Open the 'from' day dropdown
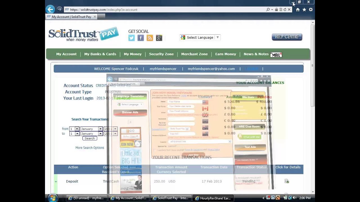This screenshot has width=360, height=202. 74,129
